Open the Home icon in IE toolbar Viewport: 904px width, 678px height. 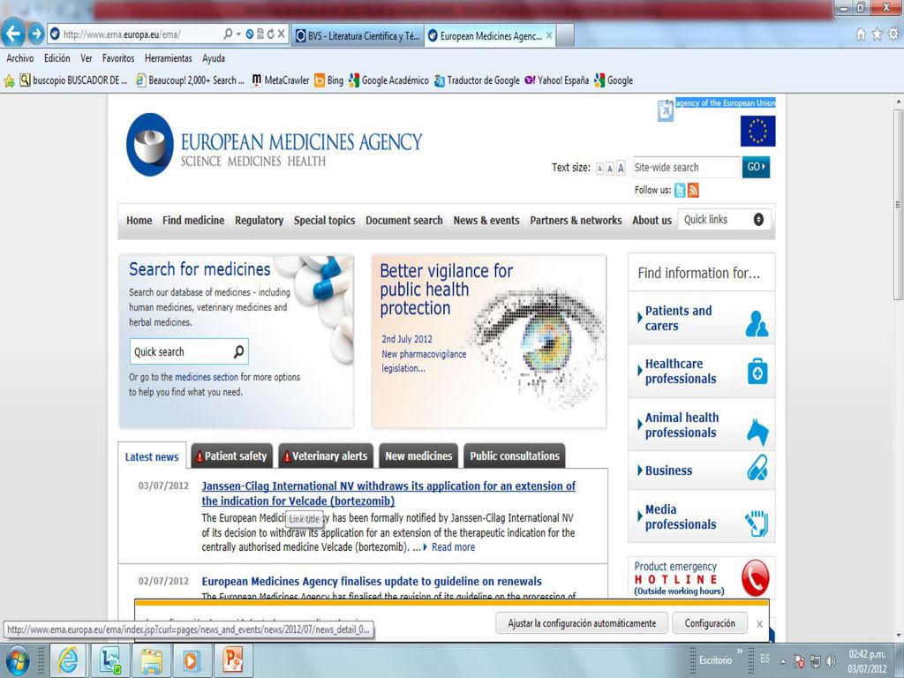click(860, 34)
